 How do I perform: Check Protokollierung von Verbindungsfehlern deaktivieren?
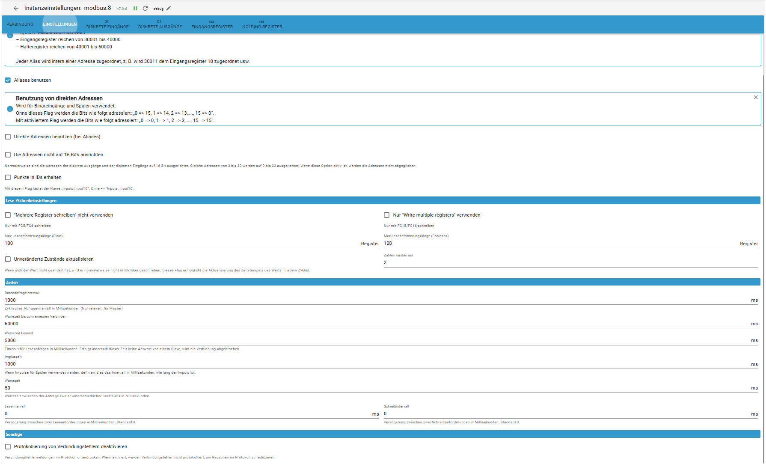[x=8, y=446]
